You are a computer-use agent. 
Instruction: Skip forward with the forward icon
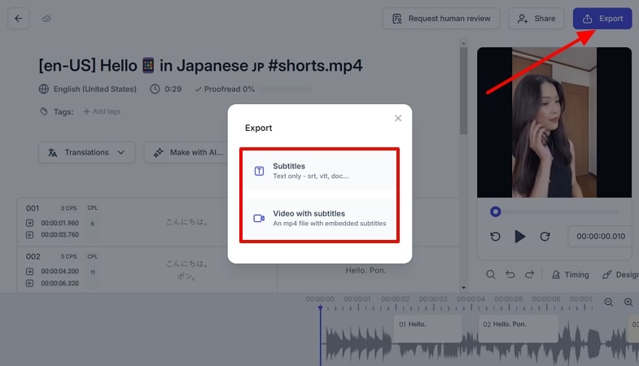(545, 237)
